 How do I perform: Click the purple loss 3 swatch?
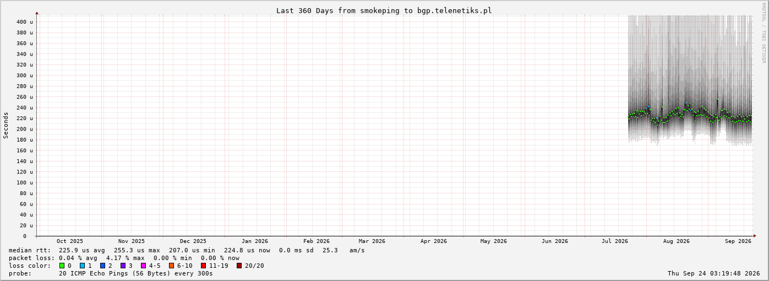[123, 266]
